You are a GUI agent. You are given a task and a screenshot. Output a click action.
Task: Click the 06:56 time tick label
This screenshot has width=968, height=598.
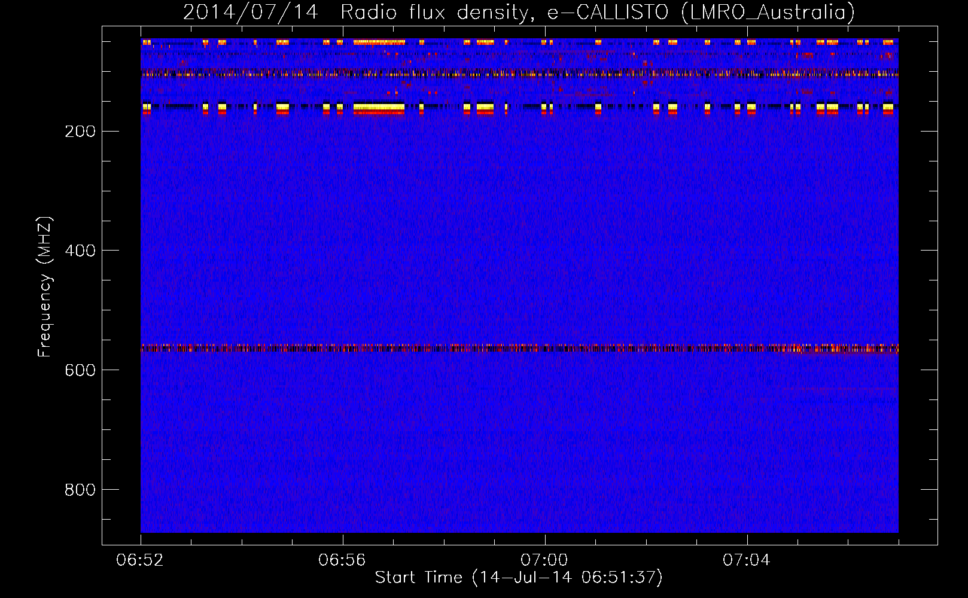point(342,560)
